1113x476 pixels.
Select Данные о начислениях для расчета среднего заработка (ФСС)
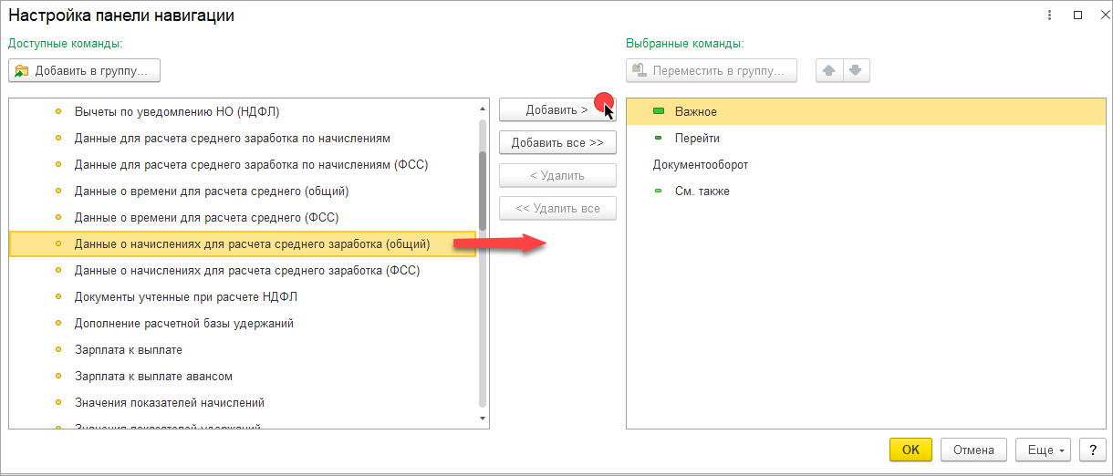(x=243, y=271)
